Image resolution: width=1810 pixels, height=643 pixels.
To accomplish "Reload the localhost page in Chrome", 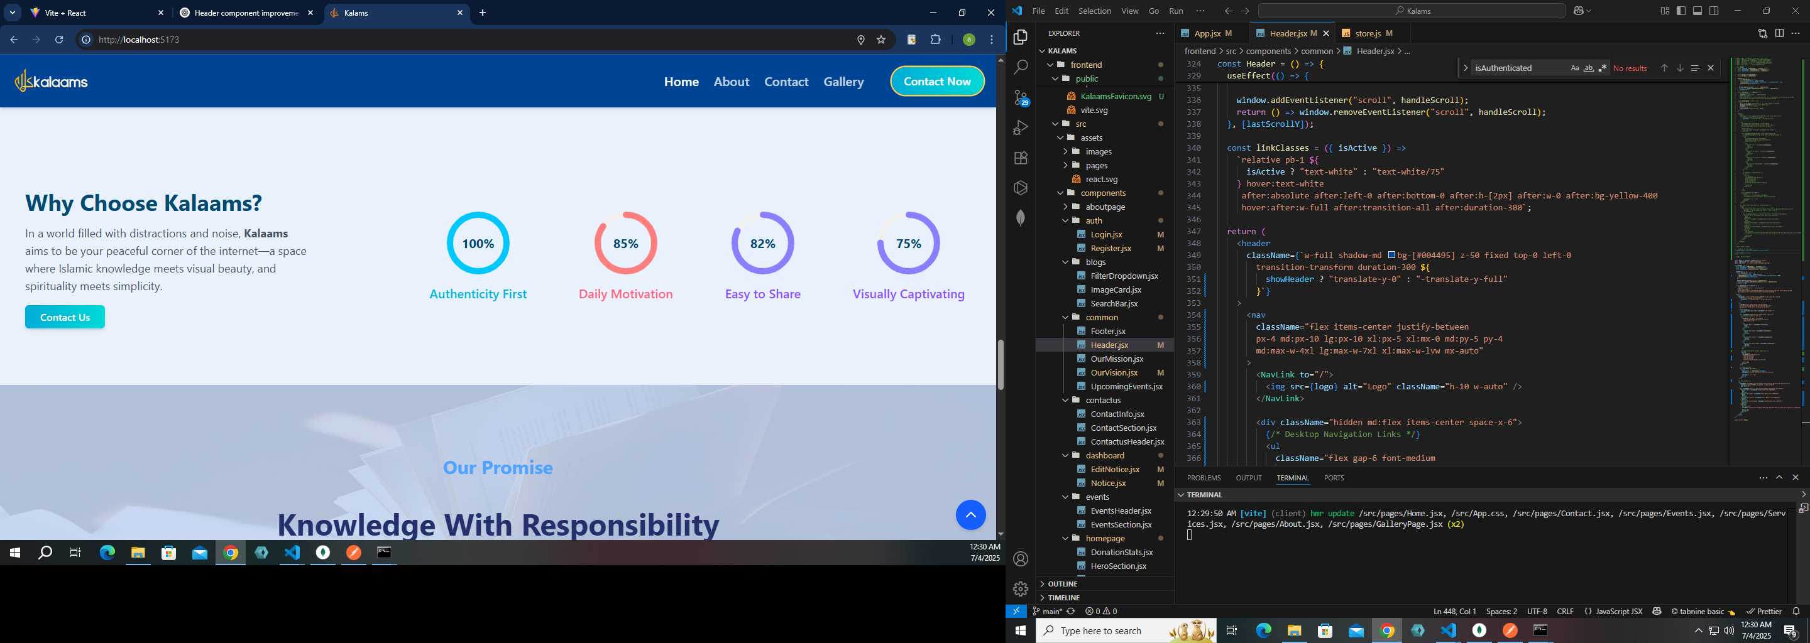I will [59, 40].
